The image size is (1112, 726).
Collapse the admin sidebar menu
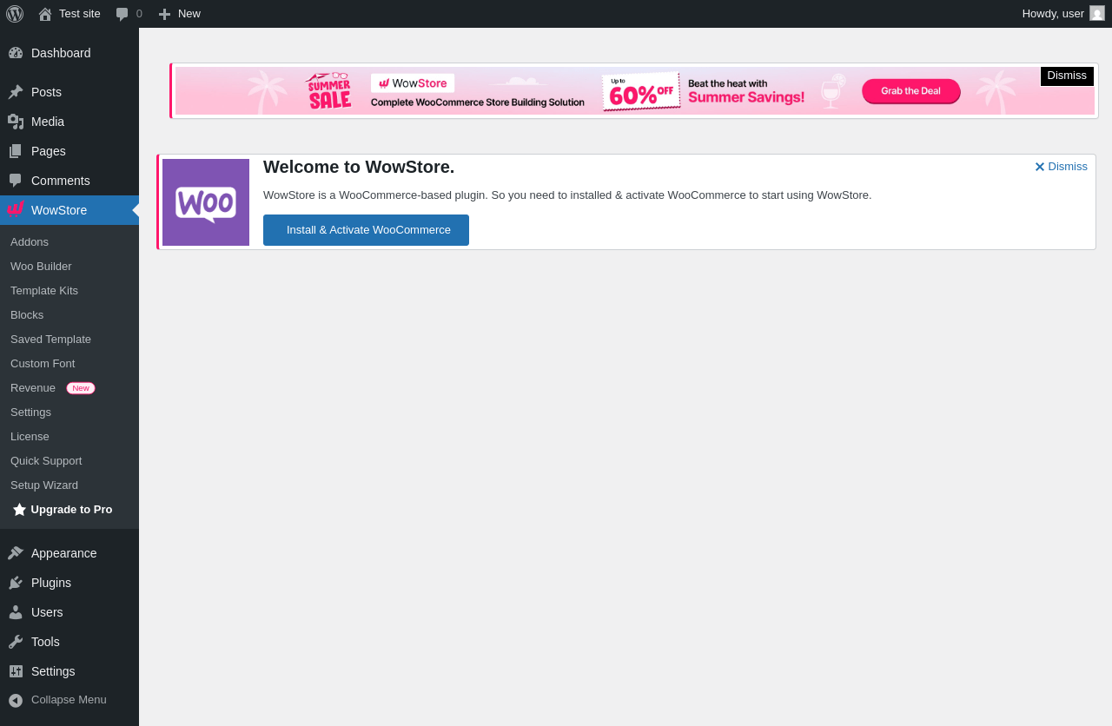point(69,700)
